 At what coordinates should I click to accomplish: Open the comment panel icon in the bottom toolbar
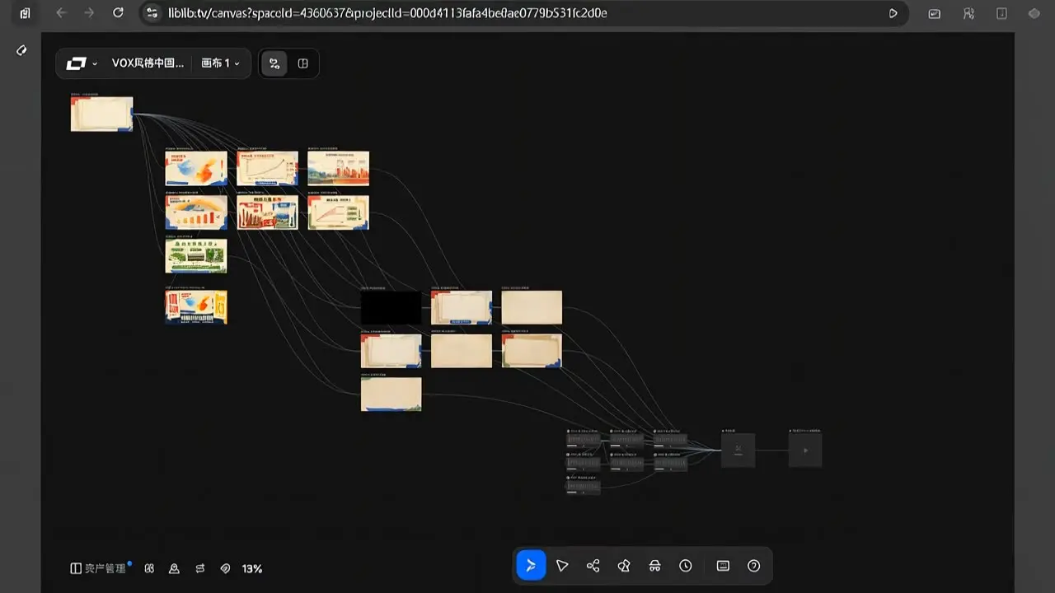(x=723, y=566)
